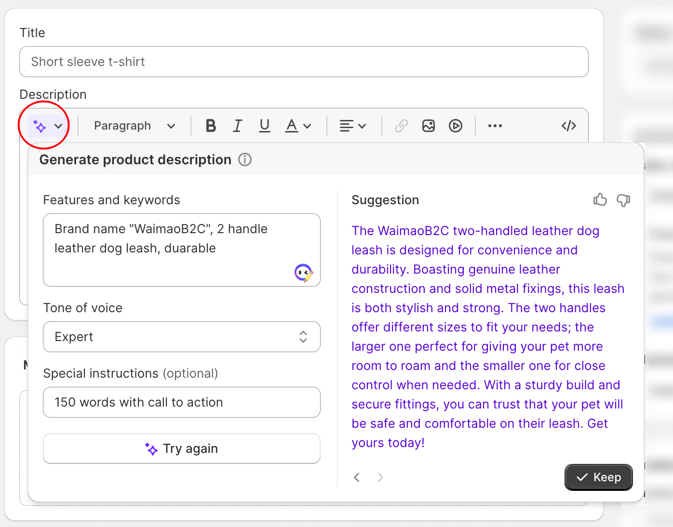Image resolution: width=673 pixels, height=527 pixels.
Task: Give the suggestion a thumbs down
Action: click(x=623, y=200)
